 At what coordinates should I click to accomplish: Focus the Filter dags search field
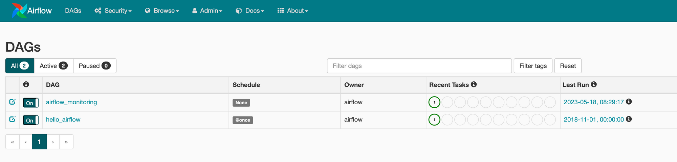[419, 66]
